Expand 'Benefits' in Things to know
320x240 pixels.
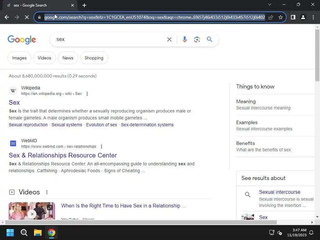(276, 146)
